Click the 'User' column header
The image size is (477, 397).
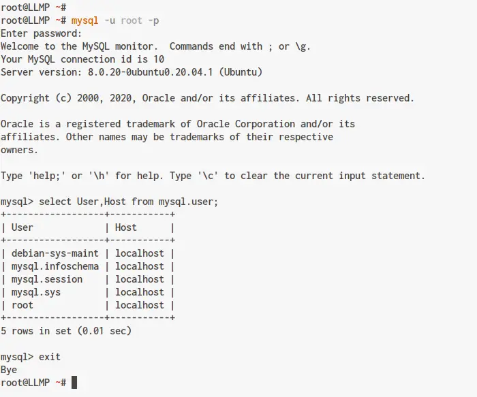point(22,227)
